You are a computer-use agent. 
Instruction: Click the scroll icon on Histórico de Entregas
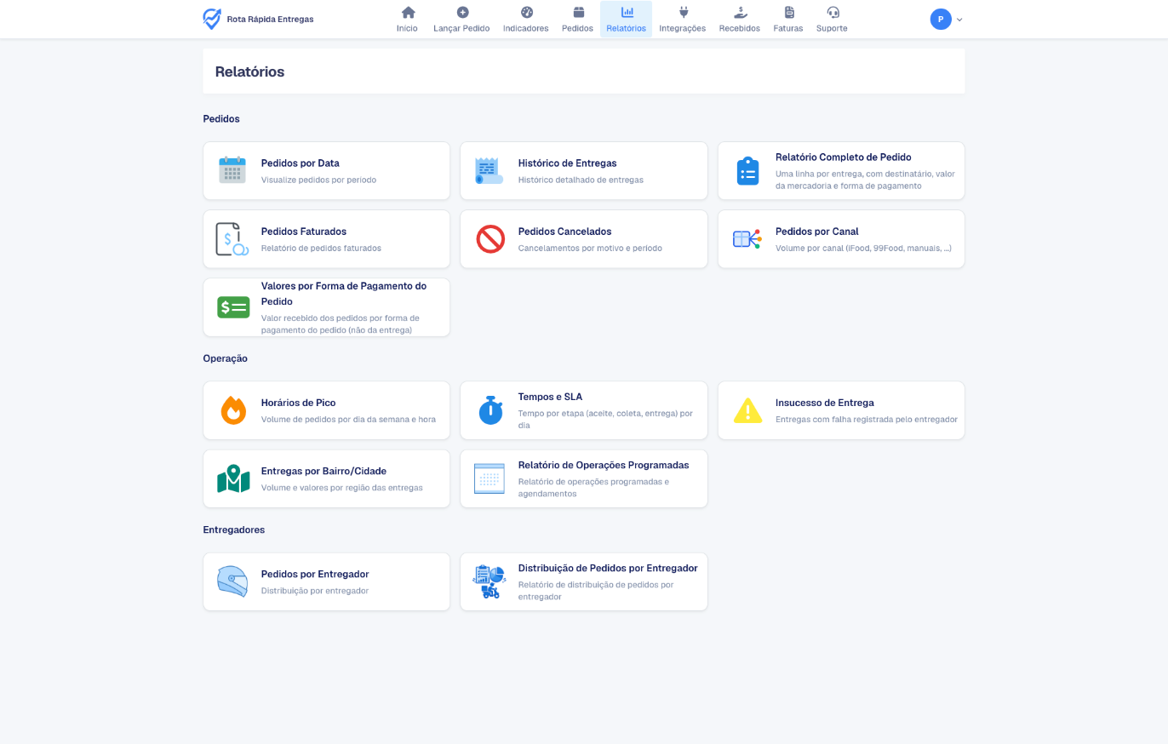click(490, 170)
